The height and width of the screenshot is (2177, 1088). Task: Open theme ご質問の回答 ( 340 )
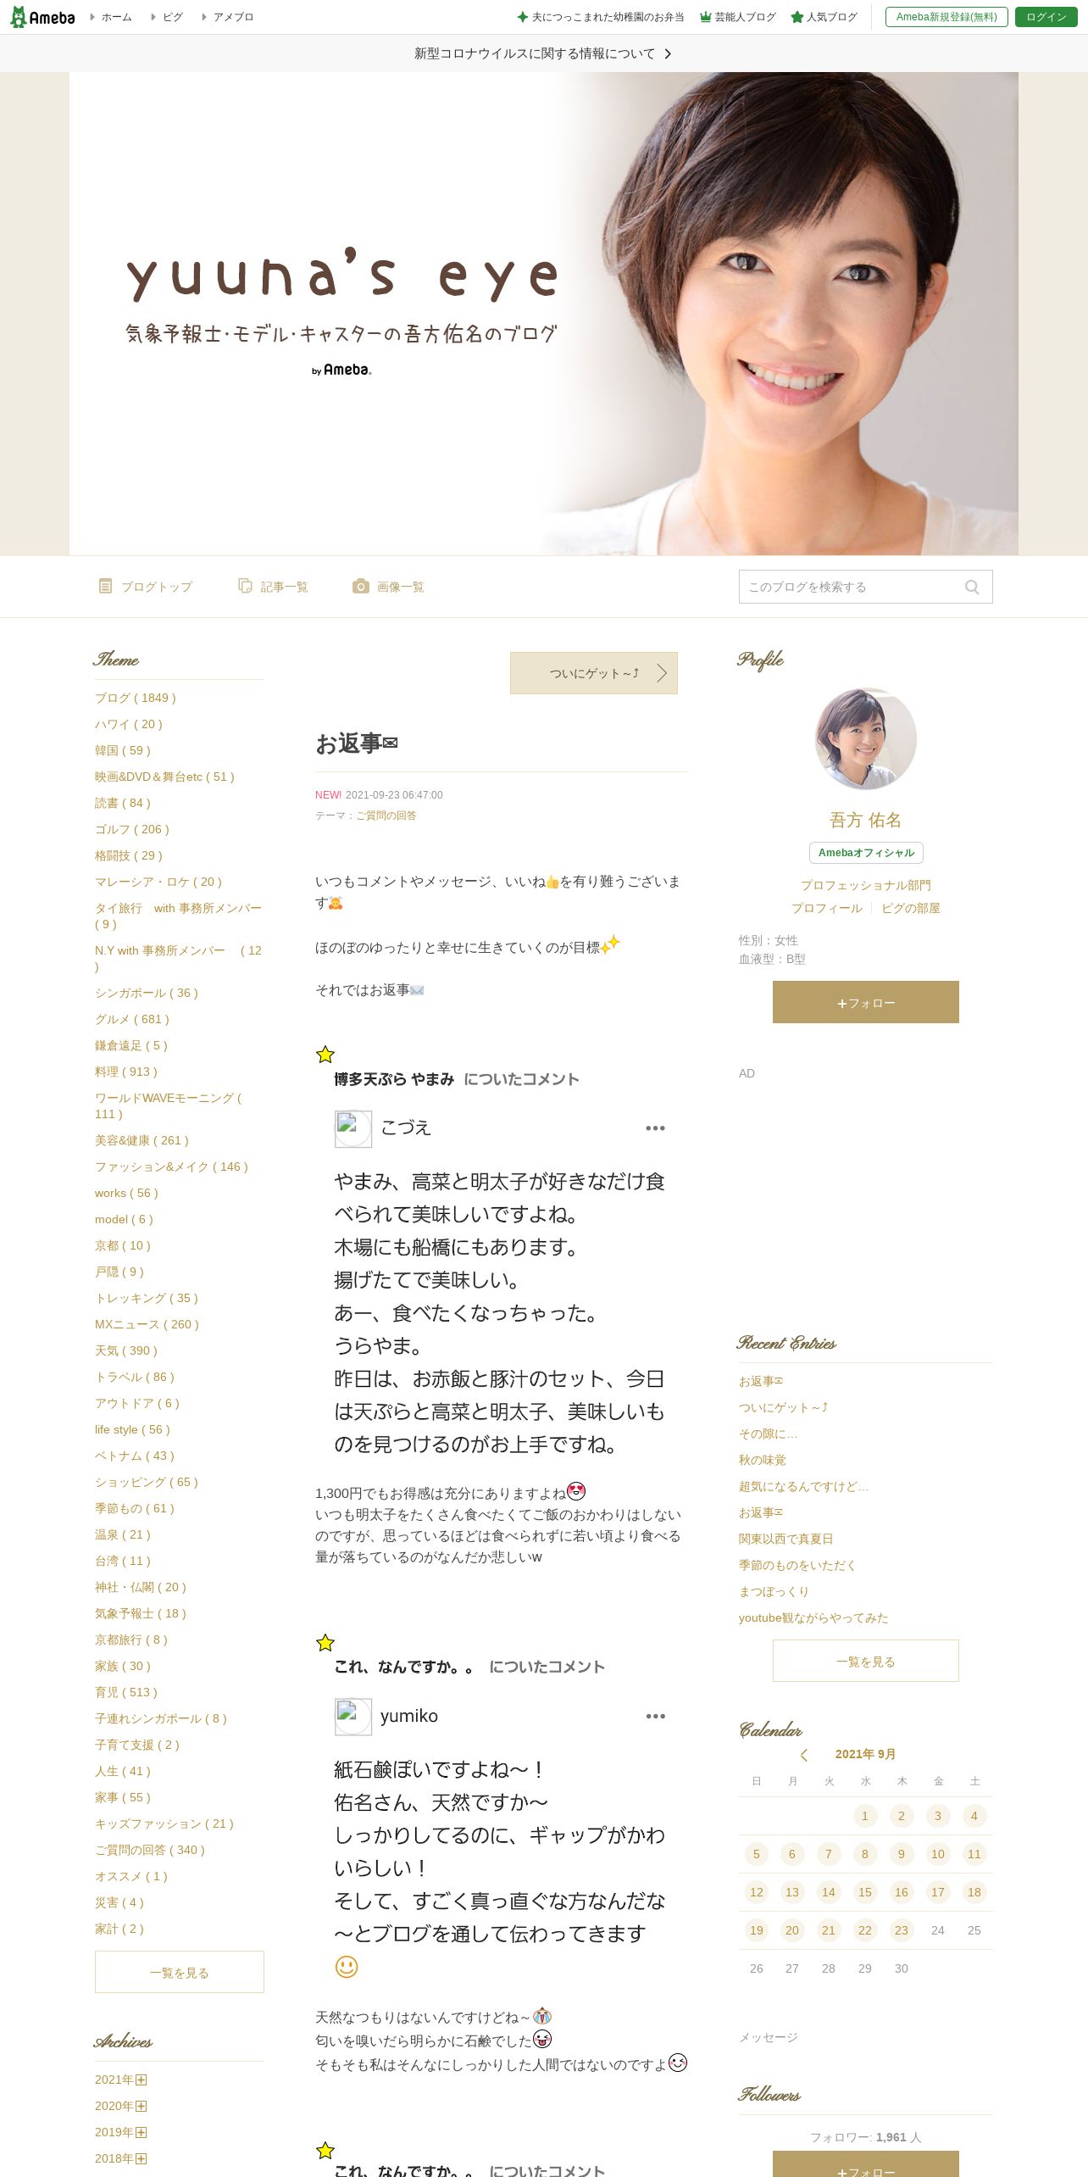(x=150, y=1850)
